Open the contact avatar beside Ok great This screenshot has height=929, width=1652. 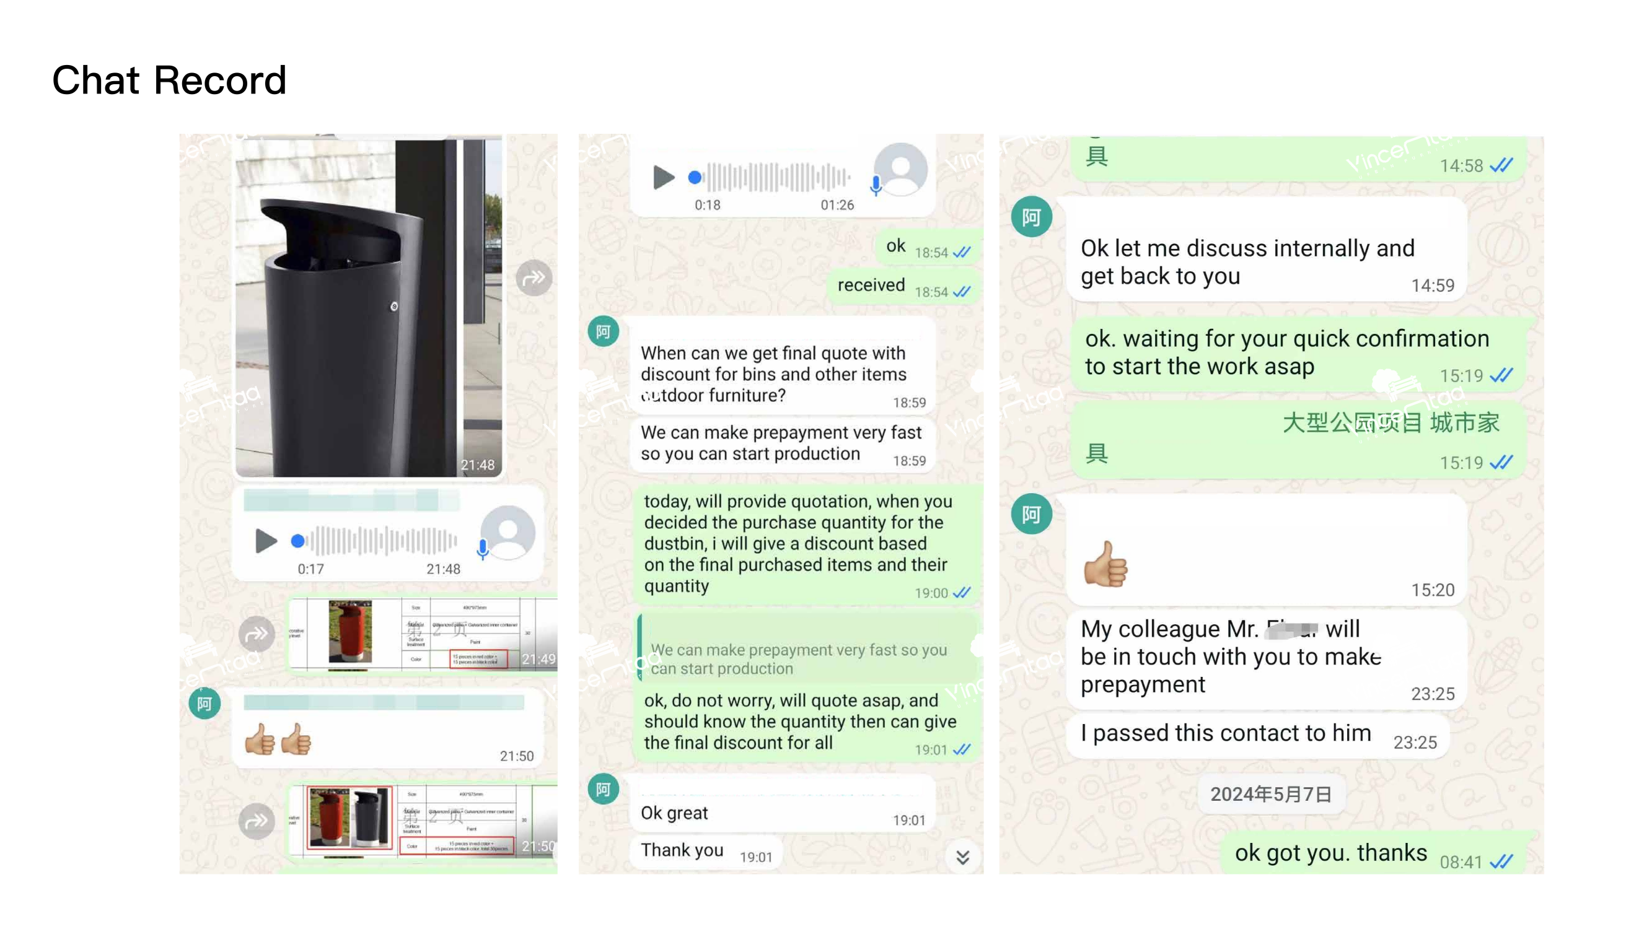pos(603,789)
